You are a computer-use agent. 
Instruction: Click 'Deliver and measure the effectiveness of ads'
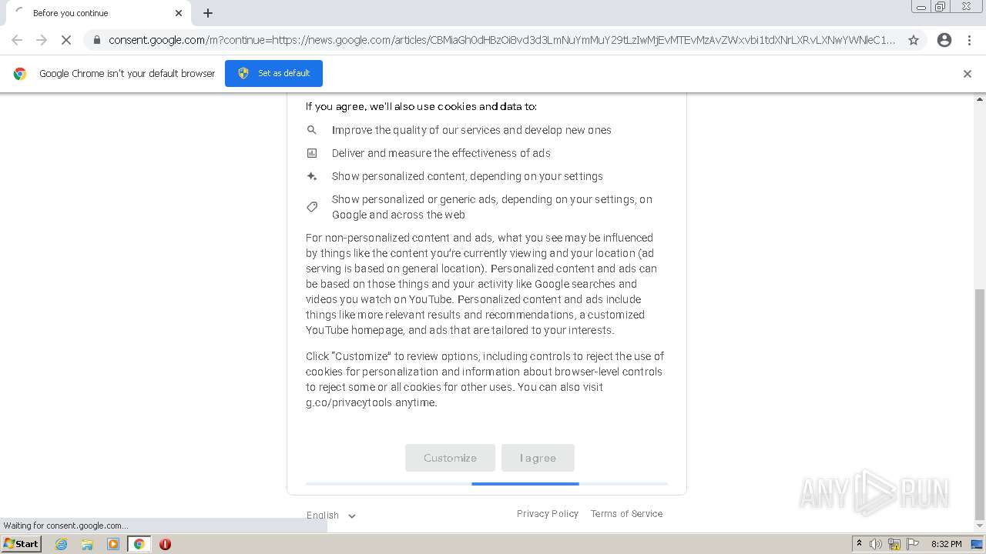(x=441, y=153)
